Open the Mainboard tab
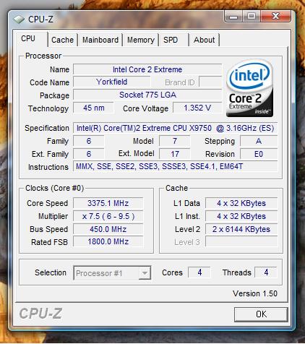Image resolution: width=305 pixels, height=344 pixels. point(100,40)
